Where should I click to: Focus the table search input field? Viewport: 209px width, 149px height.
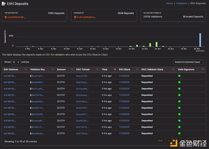[188, 62]
